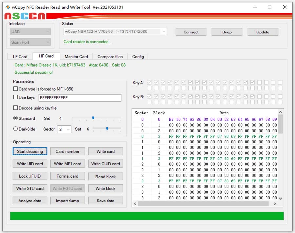
Task: Click the Update button
Action: [x=263, y=32]
